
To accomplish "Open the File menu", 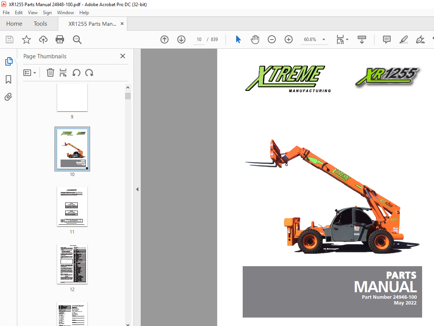I will (6, 13).
